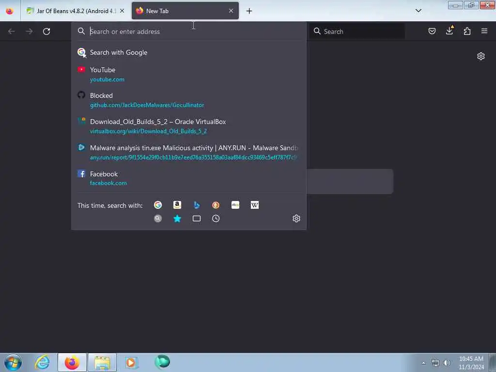
Task: Open the YouTube suggestion
Action: point(189,74)
